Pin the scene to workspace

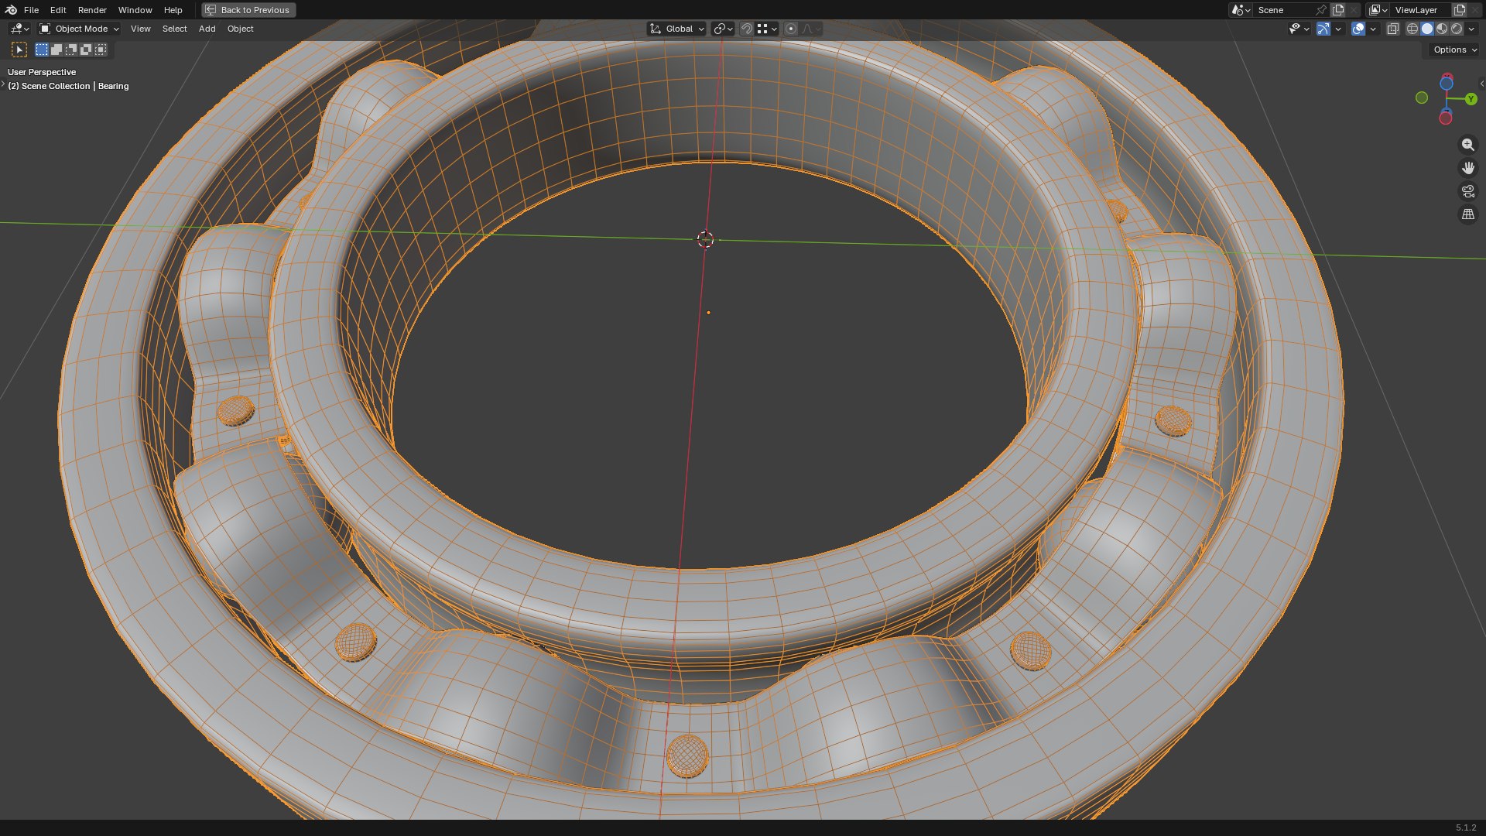[1321, 10]
